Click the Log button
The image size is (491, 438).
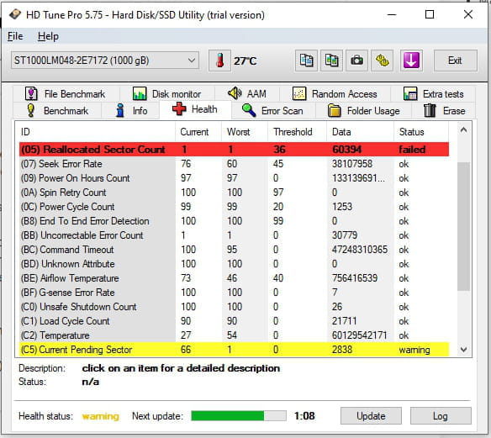(441, 416)
